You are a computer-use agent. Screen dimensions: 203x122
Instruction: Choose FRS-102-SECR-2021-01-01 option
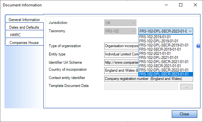point(166,66)
